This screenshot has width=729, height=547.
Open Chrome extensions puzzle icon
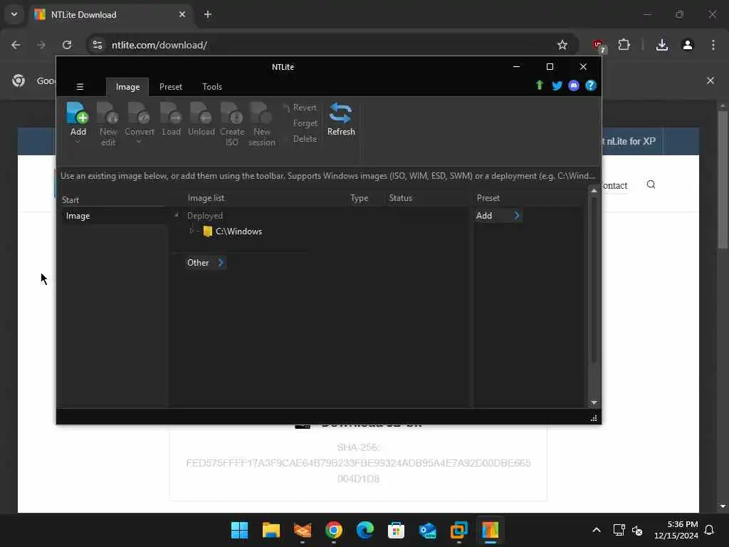624,45
